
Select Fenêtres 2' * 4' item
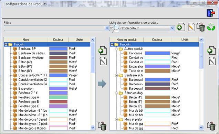28,93
